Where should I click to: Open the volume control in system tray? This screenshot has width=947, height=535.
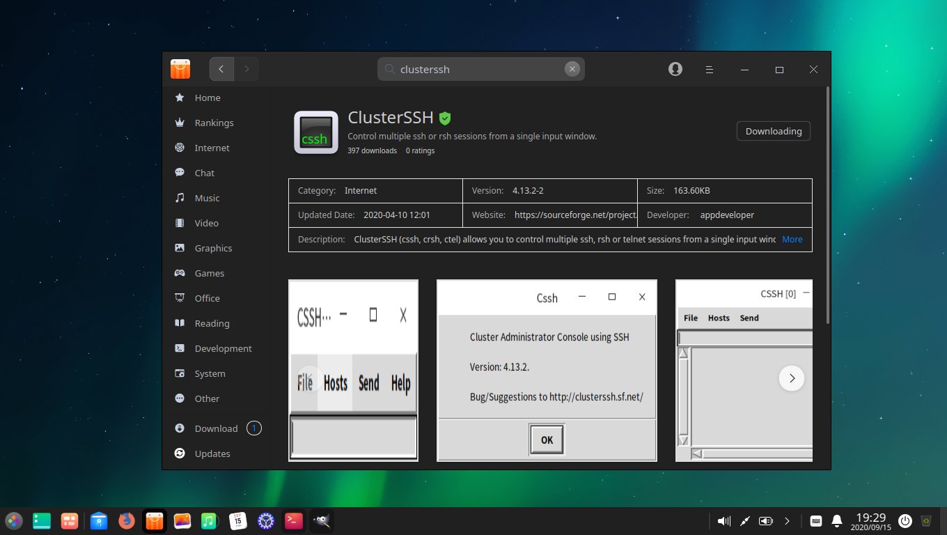[724, 520]
